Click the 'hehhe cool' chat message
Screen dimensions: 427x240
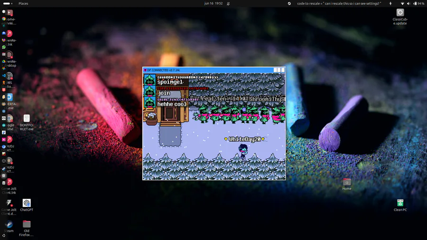pyautogui.click(x=172, y=104)
